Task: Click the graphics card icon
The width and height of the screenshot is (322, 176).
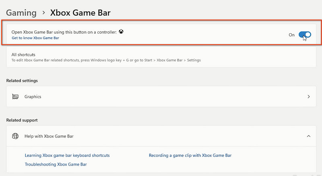Action: pyautogui.click(x=15, y=97)
